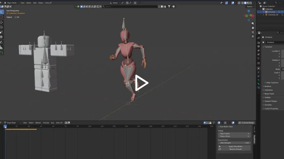Switch to solid viewport shading
284x159 pixels.
[245, 3]
